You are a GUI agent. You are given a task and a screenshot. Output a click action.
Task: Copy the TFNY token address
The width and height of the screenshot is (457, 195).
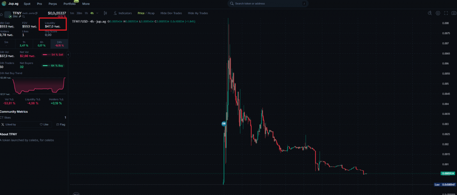[x=36, y=13]
